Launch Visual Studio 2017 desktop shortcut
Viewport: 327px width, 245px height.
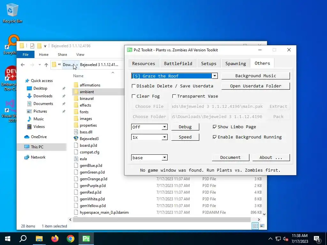point(9,111)
